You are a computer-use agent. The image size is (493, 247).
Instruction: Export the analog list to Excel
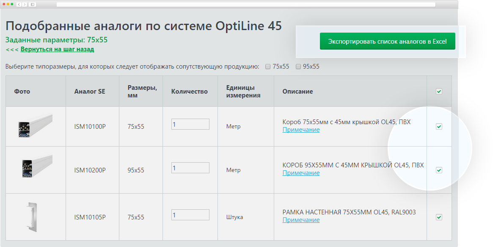click(387, 41)
